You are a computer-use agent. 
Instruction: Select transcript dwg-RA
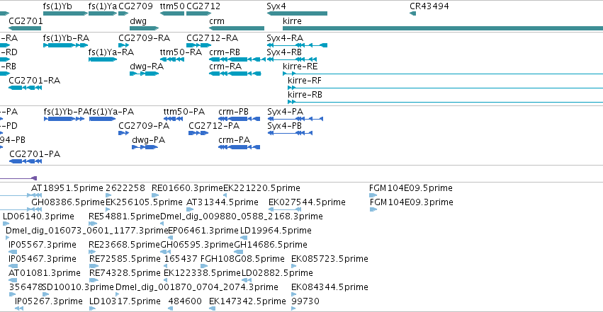tap(145, 74)
